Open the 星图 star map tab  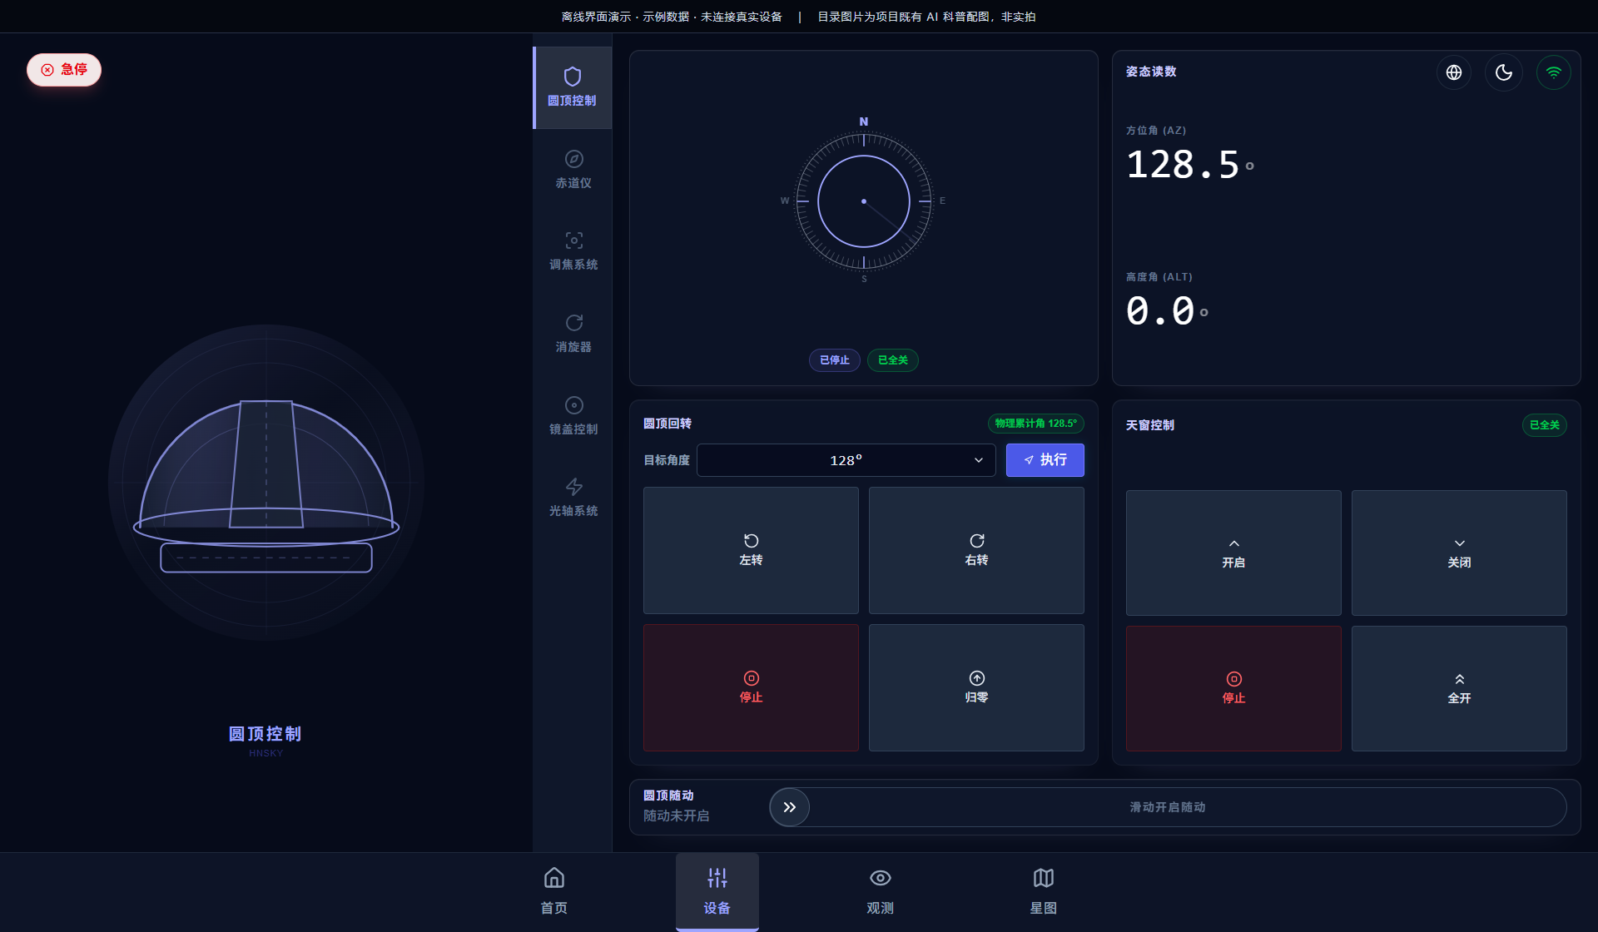coord(1044,891)
